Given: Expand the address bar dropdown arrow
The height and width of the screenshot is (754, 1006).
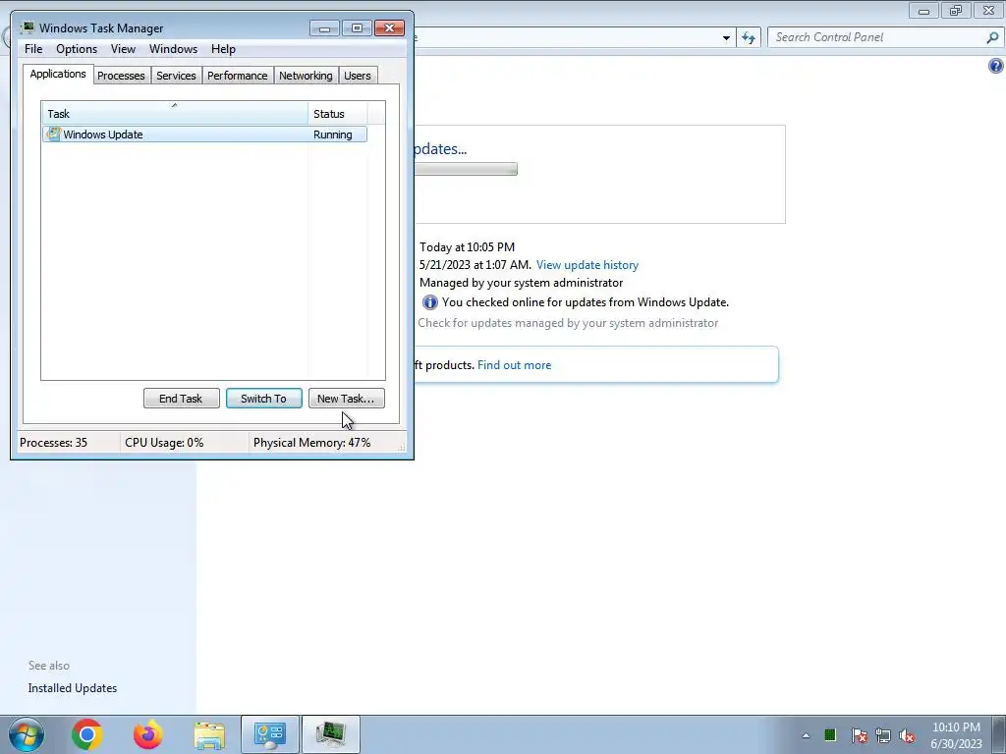Looking at the screenshot, I should [726, 38].
